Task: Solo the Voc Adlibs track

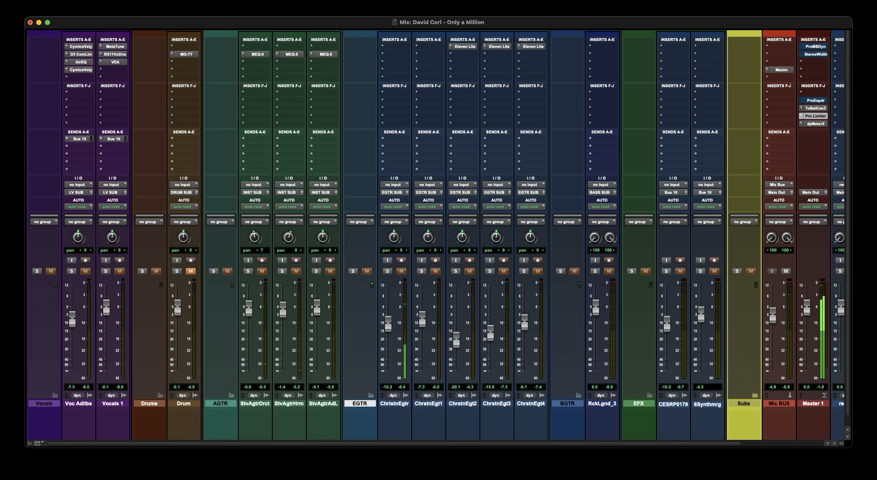Action: (72, 271)
